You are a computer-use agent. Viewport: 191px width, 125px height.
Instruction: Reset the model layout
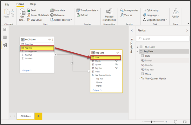click(175, 122)
